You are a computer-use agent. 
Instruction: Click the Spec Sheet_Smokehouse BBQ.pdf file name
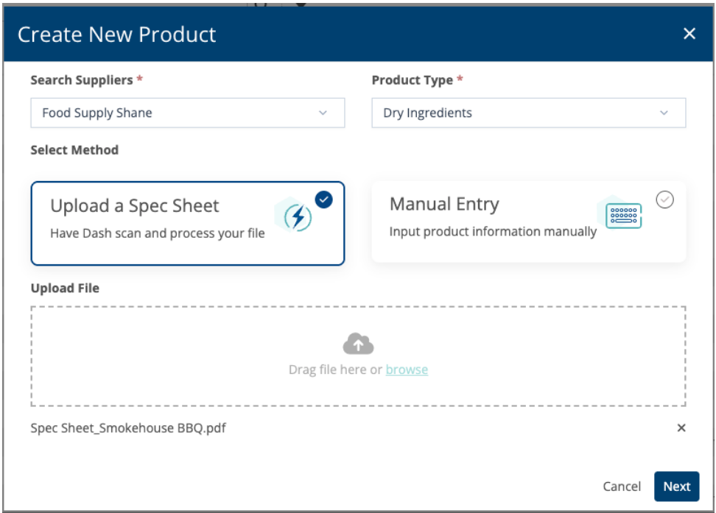pyautogui.click(x=128, y=428)
